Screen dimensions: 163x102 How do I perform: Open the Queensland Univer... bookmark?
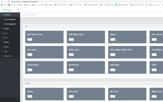click(x=137, y=5)
